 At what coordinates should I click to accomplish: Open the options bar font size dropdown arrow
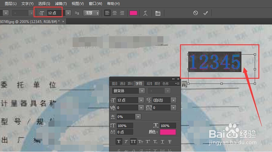click(68, 13)
